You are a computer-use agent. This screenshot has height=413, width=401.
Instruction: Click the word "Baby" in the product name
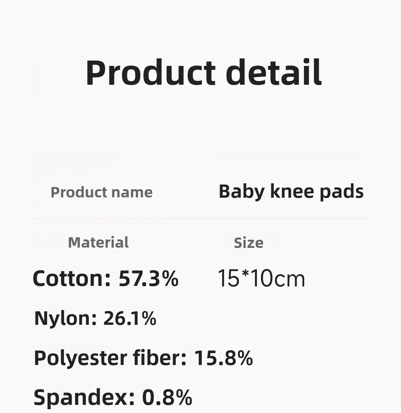click(x=241, y=191)
